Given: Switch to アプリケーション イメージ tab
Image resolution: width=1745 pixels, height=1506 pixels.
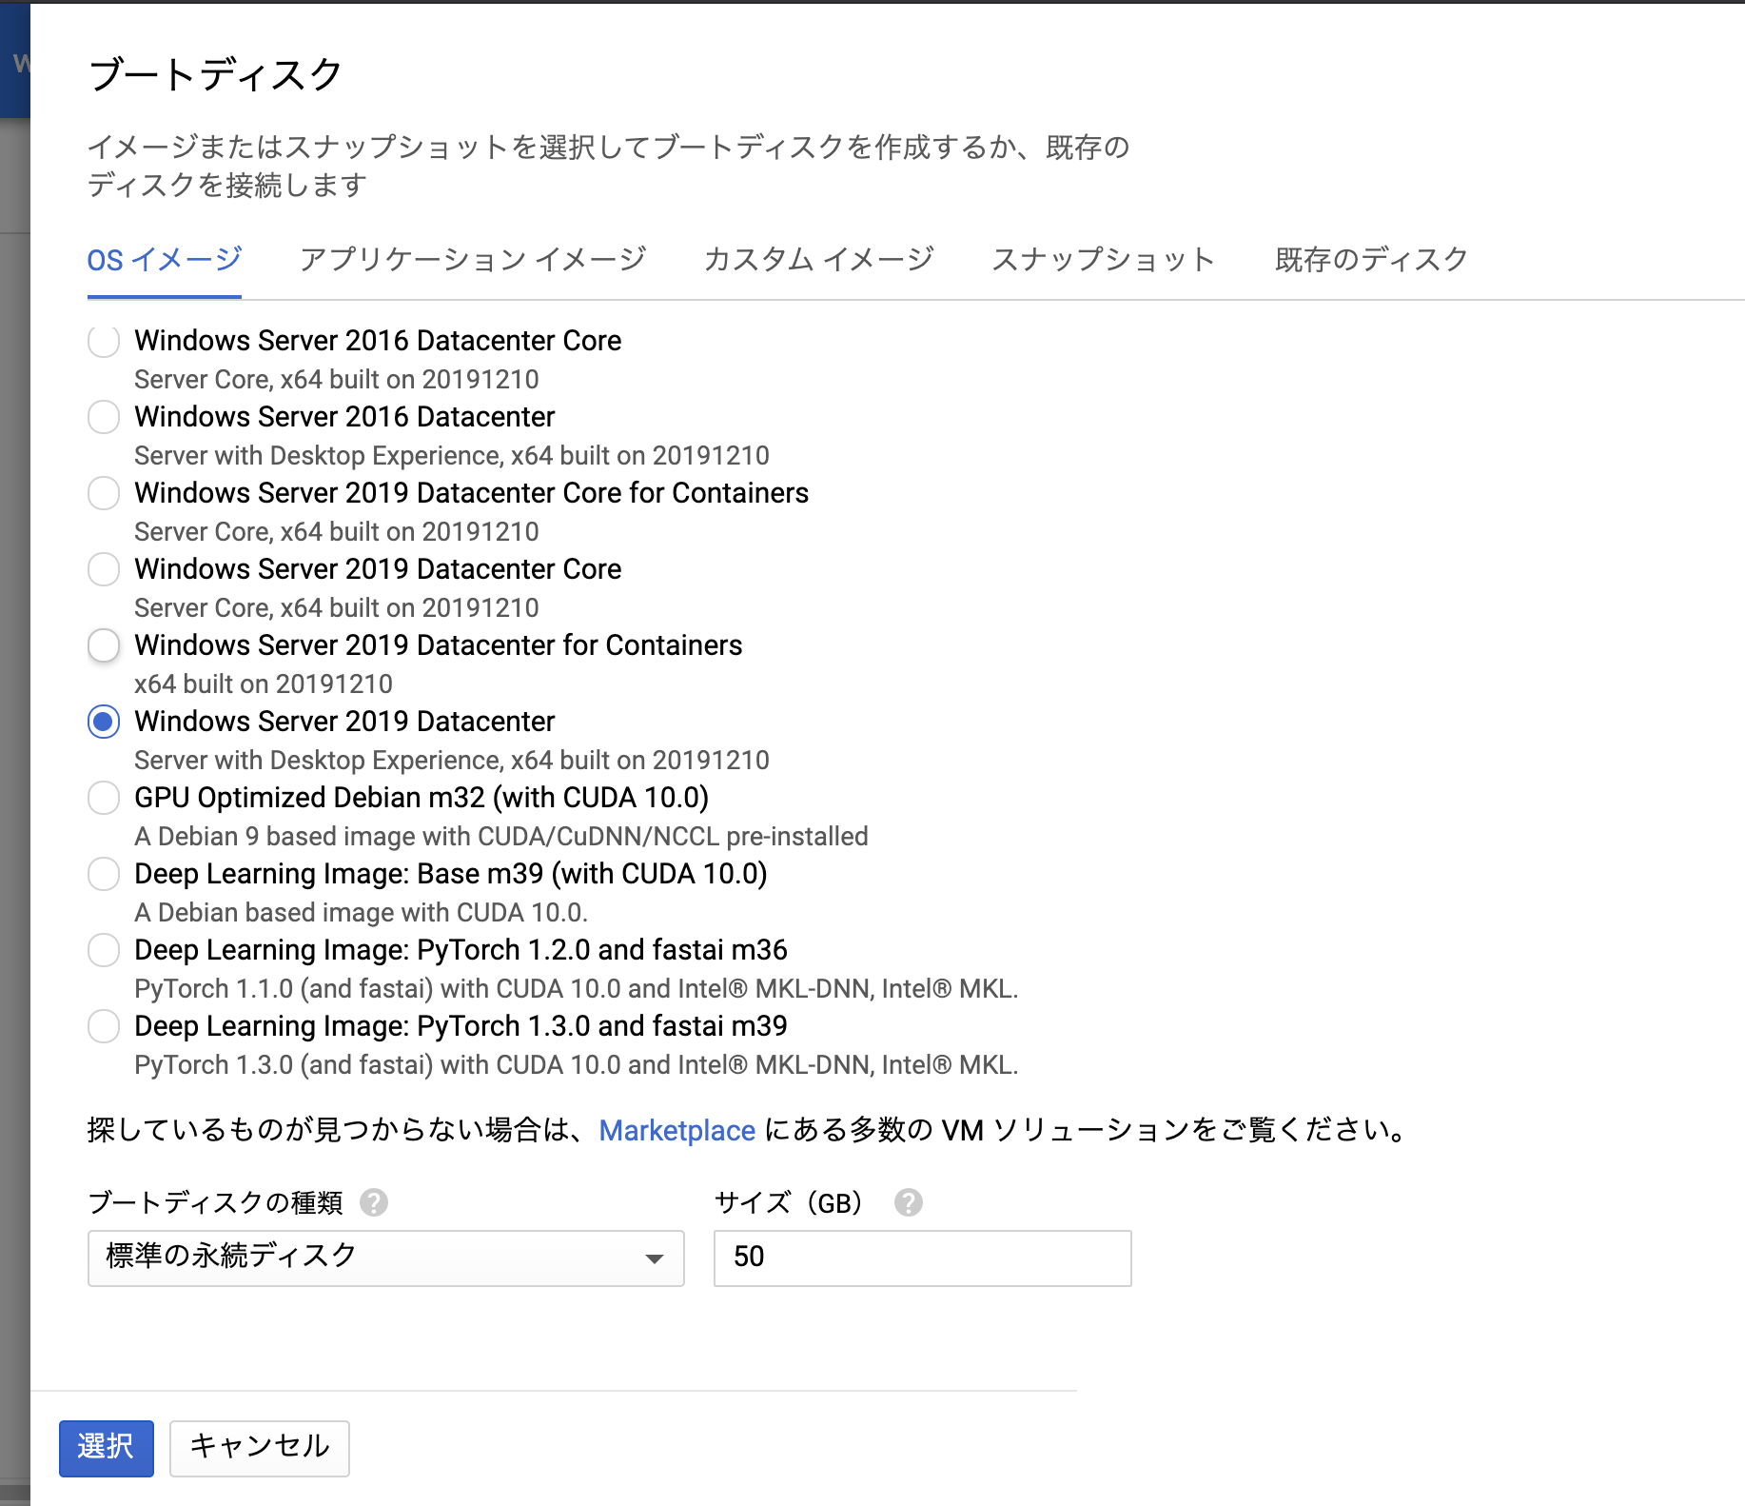Looking at the screenshot, I should point(473,260).
